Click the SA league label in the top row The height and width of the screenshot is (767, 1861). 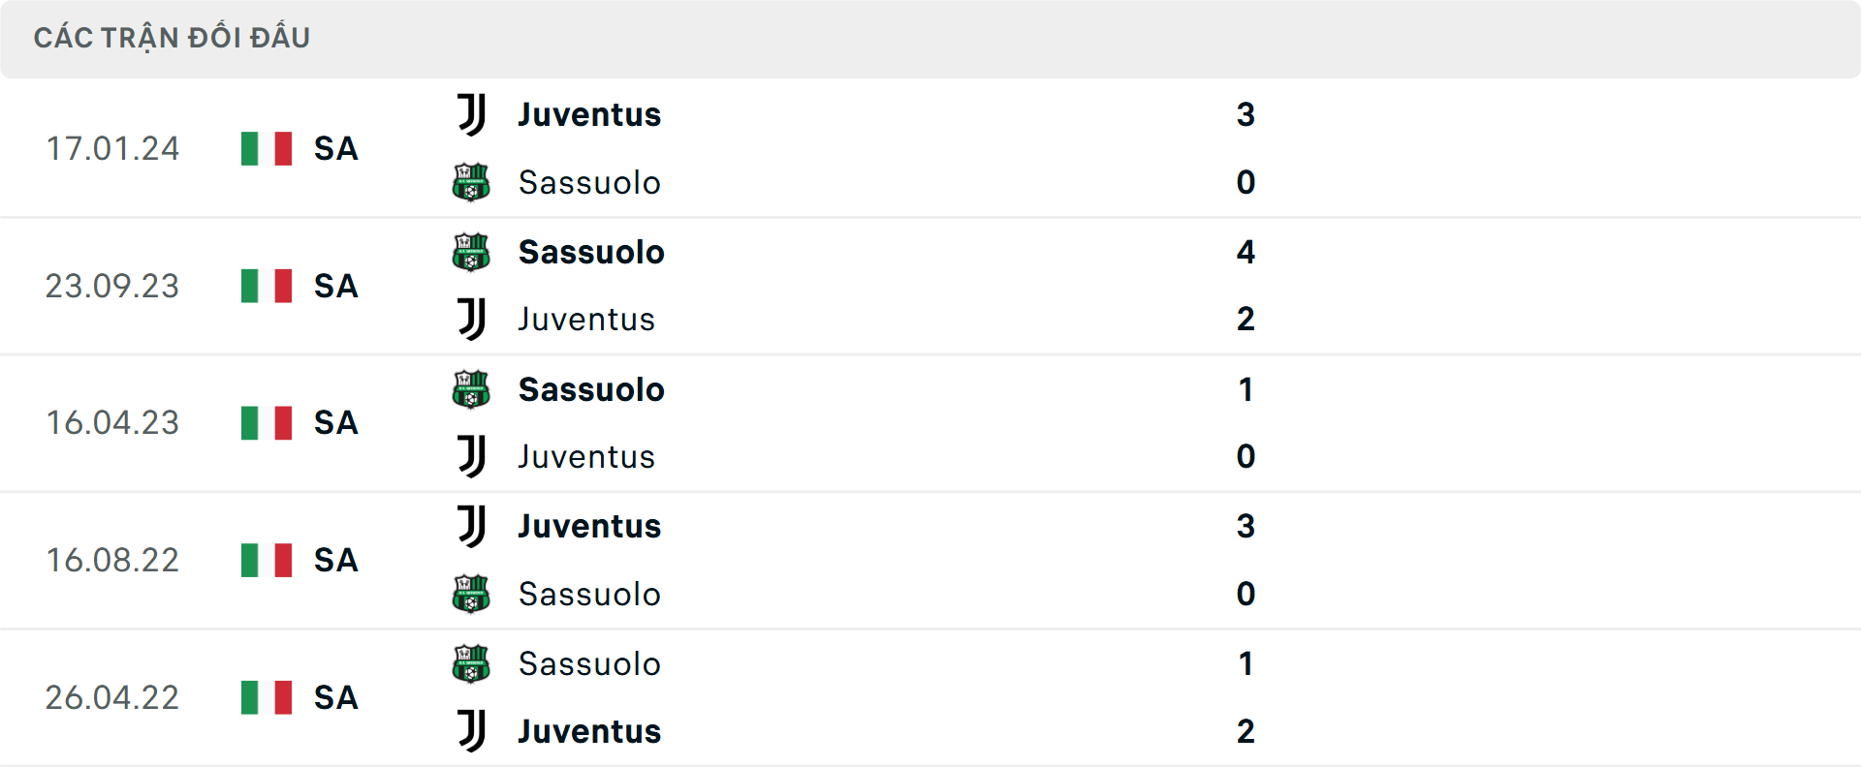tap(334, 148)
